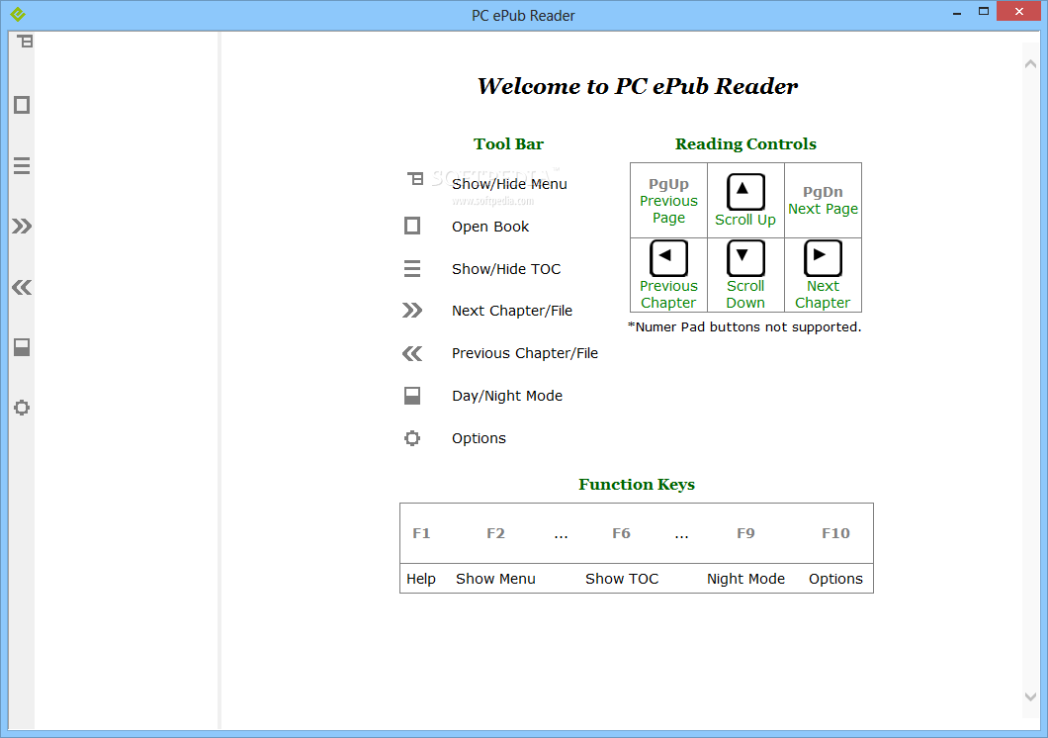Click the 'PgDn' key label
The width and height of the screenshot is (1048, 738).
pyautogui.click(x=823, y=192)
